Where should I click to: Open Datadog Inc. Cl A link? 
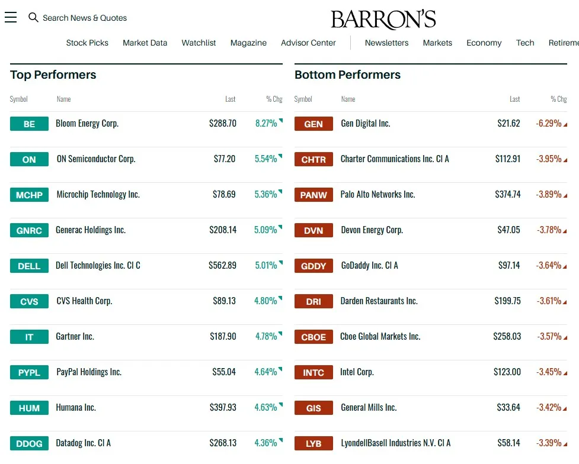(83, 443)
